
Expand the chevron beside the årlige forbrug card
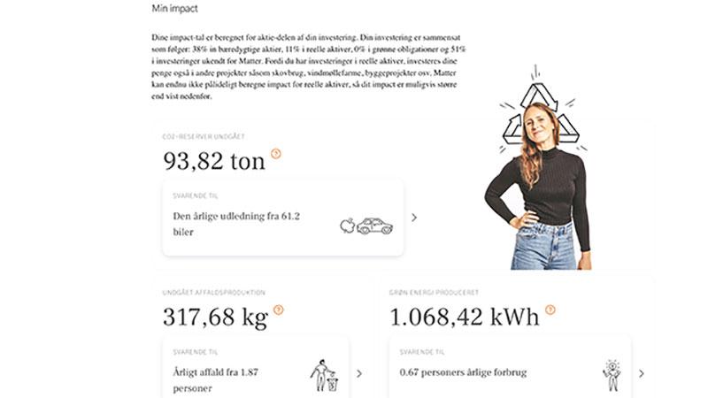(641, 373)
